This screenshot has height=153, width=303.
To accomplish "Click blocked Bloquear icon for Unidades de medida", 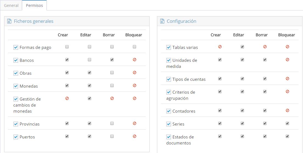I will pyautogui.click(x=287, y=60).
